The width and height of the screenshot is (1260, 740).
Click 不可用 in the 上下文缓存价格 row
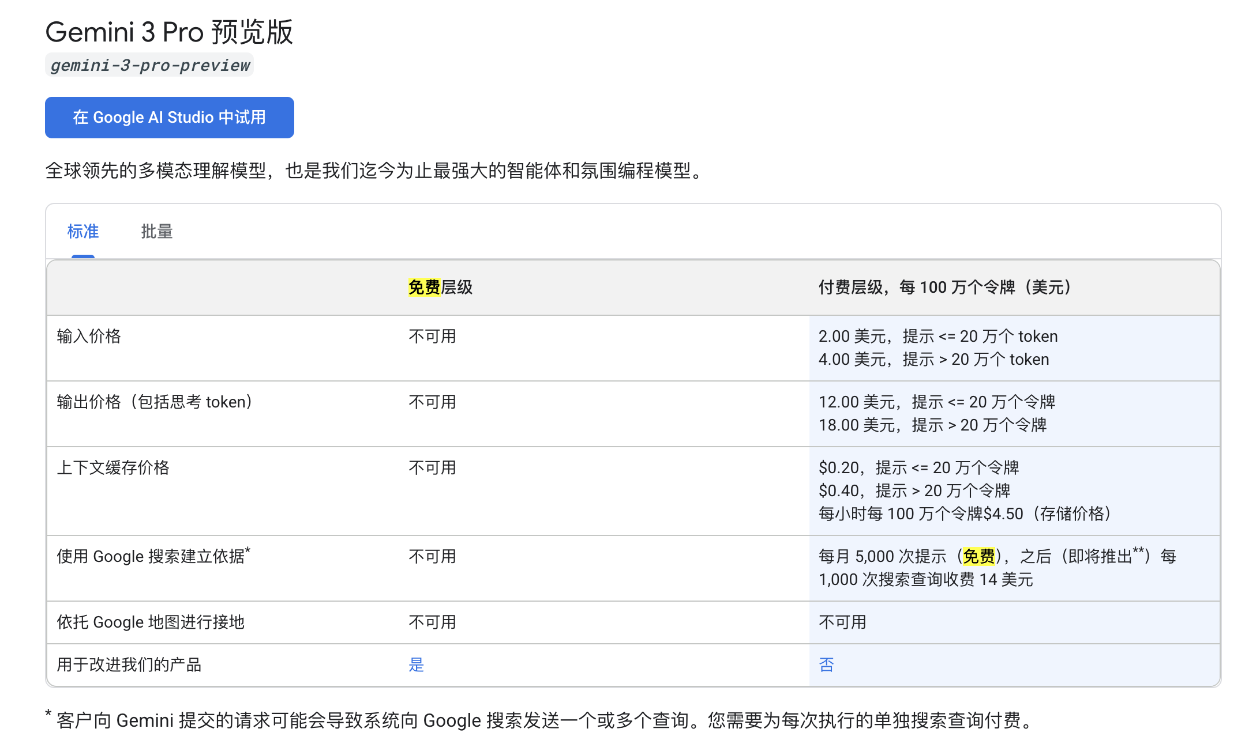pyautogui.click(x=433, y=467)
